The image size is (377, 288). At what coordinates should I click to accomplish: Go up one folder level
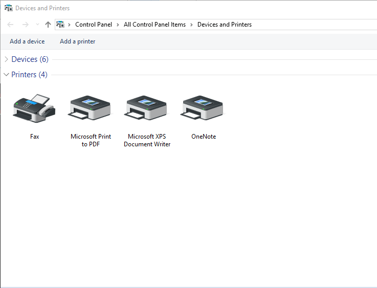(x=48, y=25)
